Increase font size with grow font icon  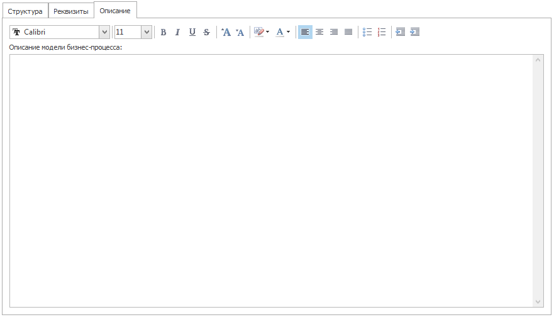(x=226, y=32)
